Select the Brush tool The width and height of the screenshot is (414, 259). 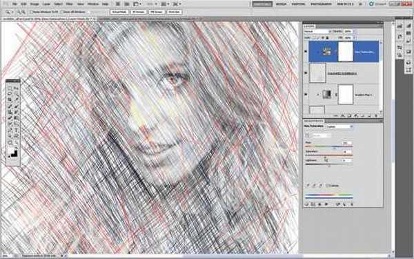click(x=16, y=106)
